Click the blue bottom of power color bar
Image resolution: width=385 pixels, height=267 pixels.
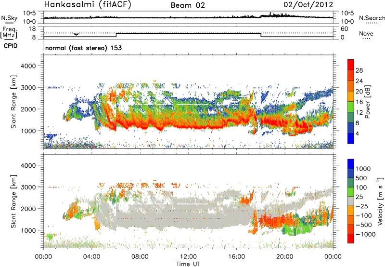coord(351,138)
